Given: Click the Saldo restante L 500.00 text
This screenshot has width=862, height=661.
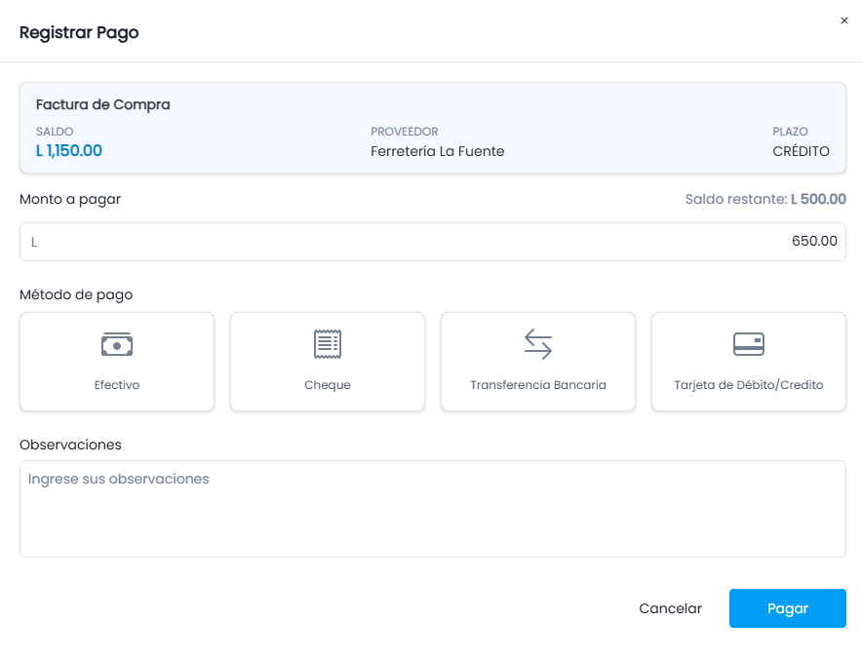Looking at the screenshot, I should [765, 199].
